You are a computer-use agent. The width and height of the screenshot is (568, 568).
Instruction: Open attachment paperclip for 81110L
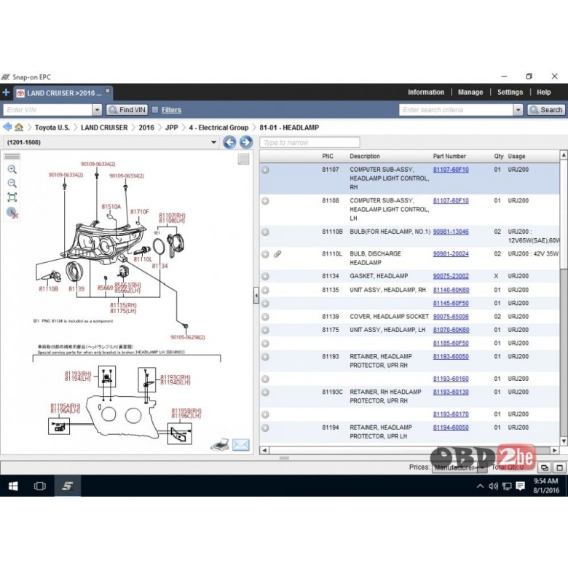tap(277, 254)
